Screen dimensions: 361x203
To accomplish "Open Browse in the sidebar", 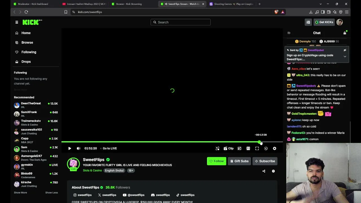I will (27, 43).
